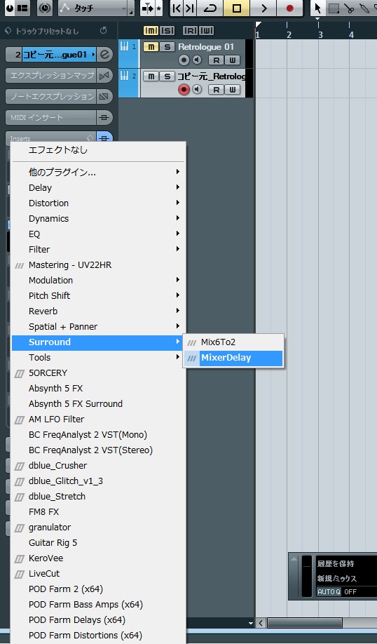
Task: Toggle monitor on Retrologue 01 track
Action: [x=197, y=60]
